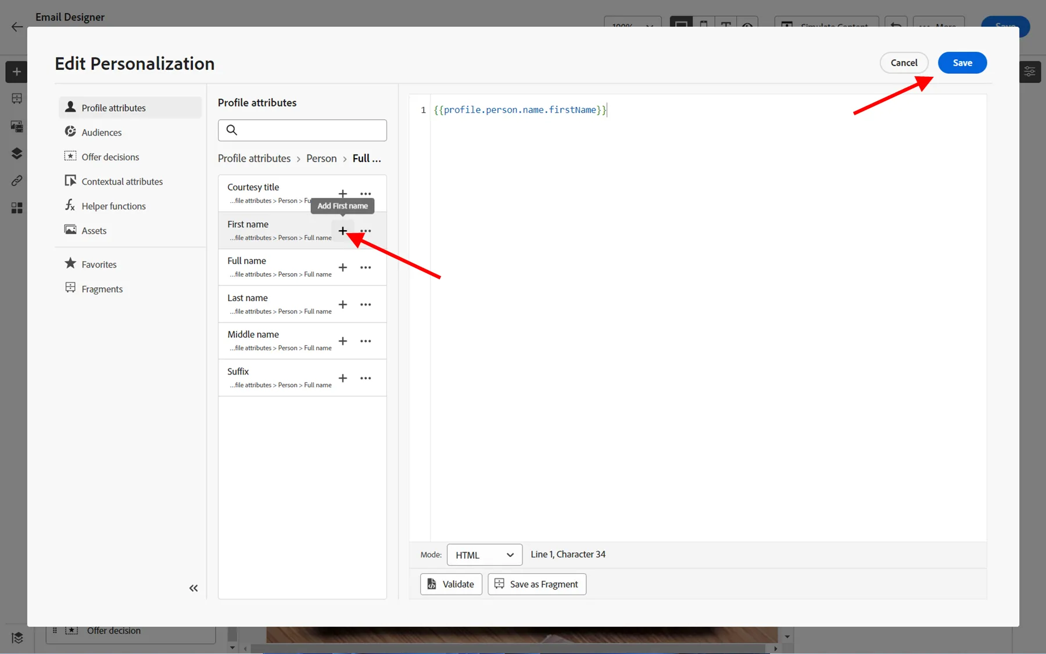The height and width of the screenshot is (654, 1046).
Task: Focus the profile attributes search field
Action: click(302, 130)
